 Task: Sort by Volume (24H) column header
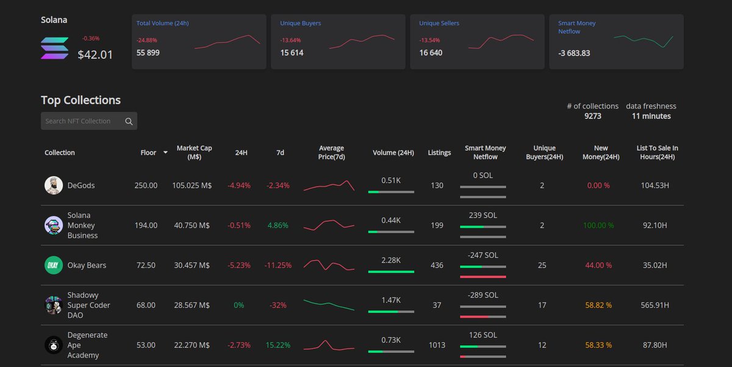click(393, 153)
